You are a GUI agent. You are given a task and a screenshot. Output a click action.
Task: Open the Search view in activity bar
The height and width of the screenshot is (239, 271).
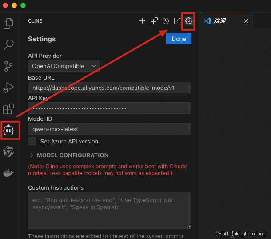[8, 44]
